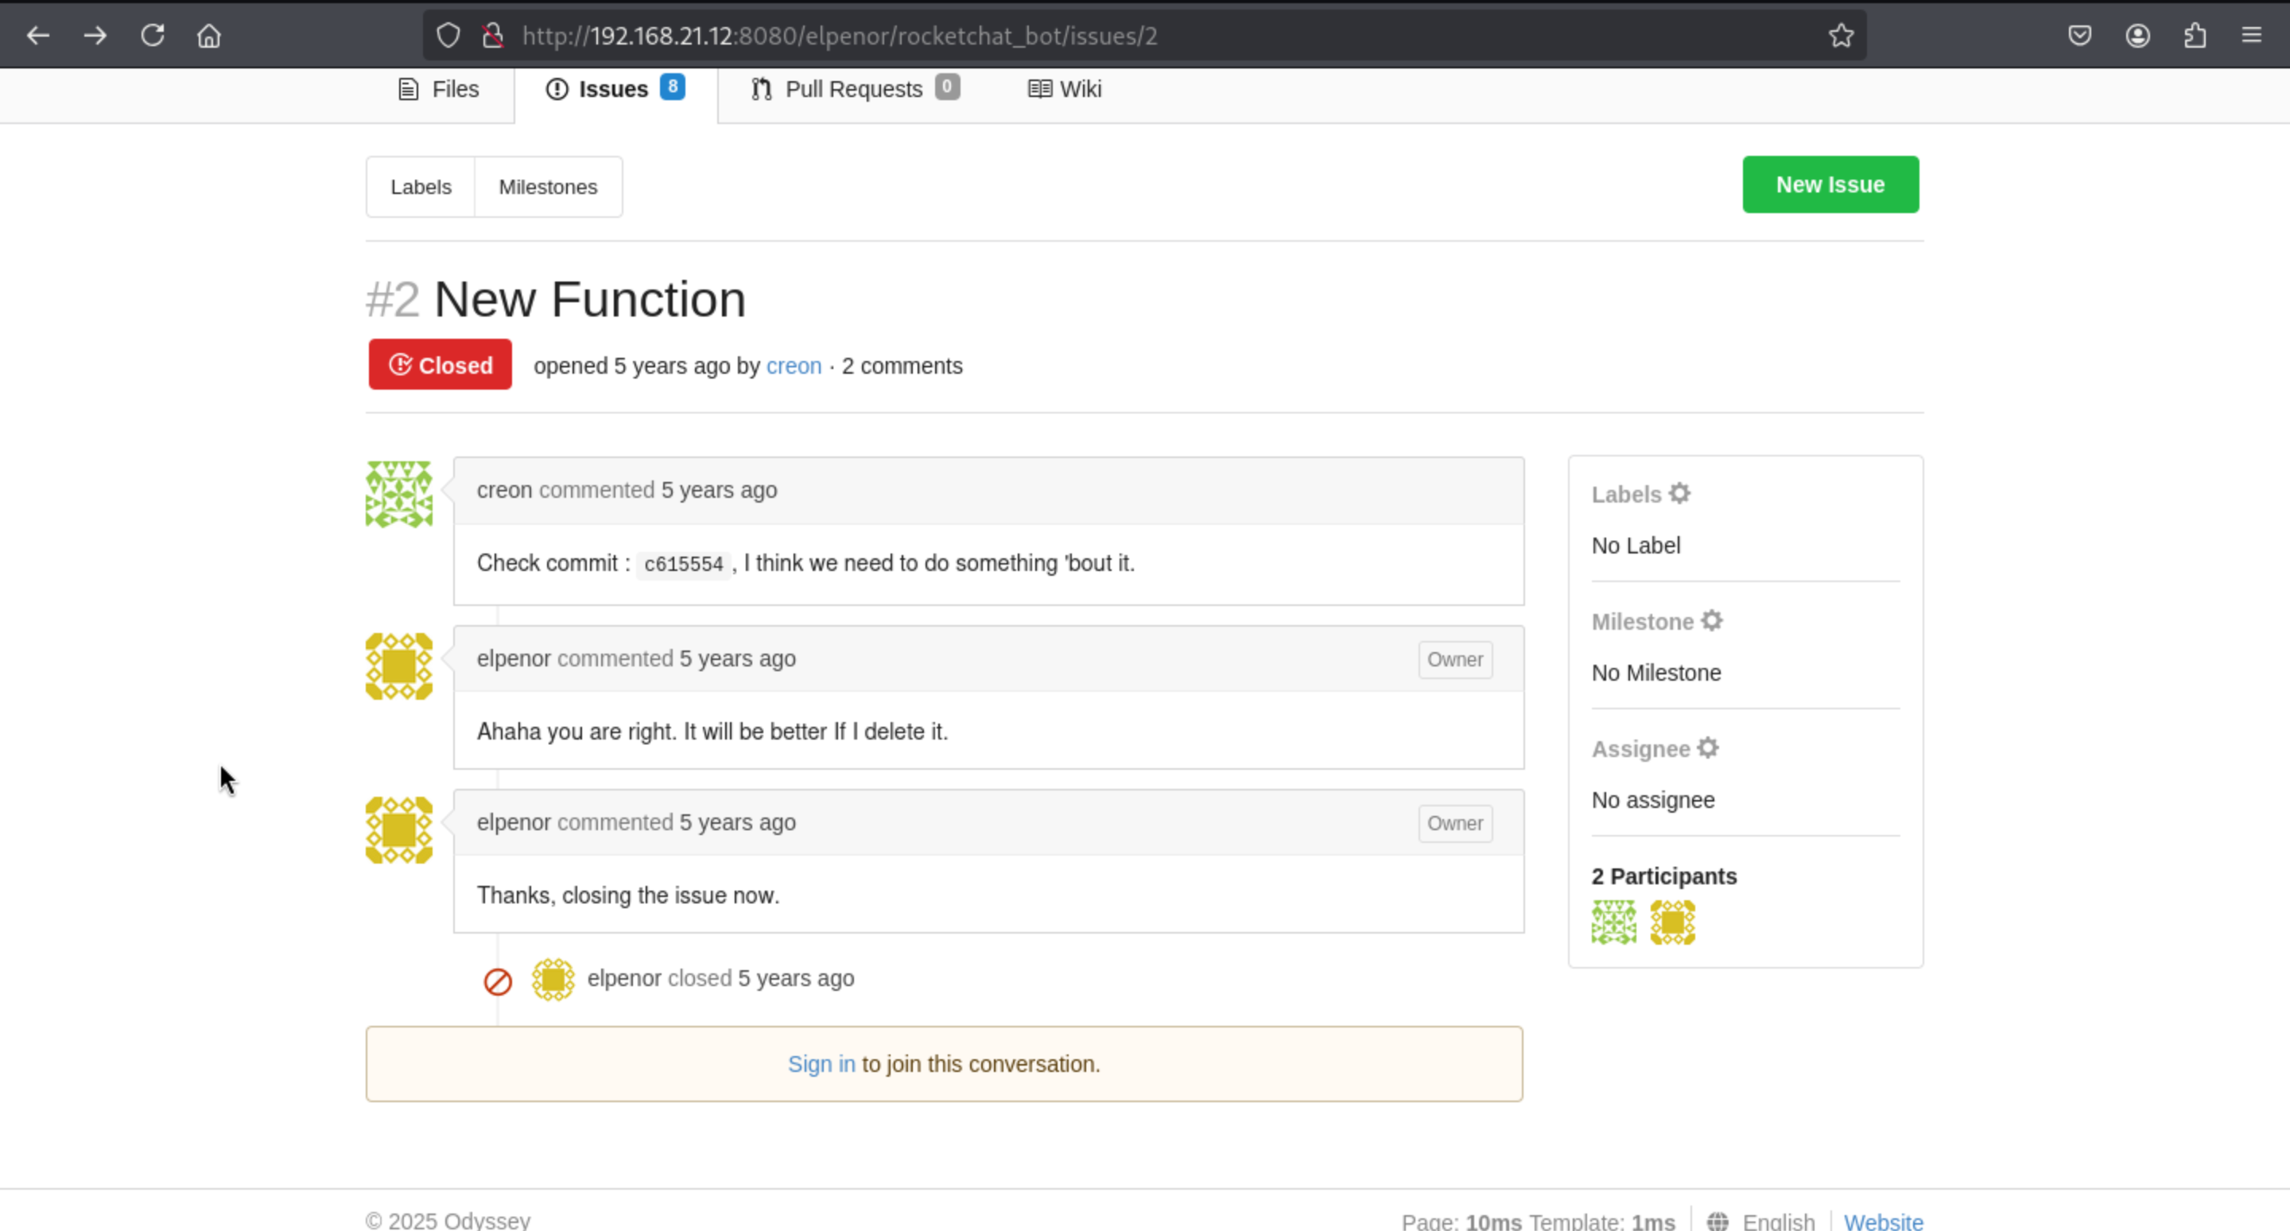Open Firefox application hamburger menu
Viewport: 2290px width, 1231px height.
(2251, 36)
